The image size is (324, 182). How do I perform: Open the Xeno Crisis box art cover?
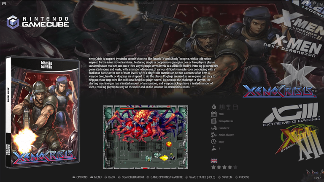[x=42, y=111]
